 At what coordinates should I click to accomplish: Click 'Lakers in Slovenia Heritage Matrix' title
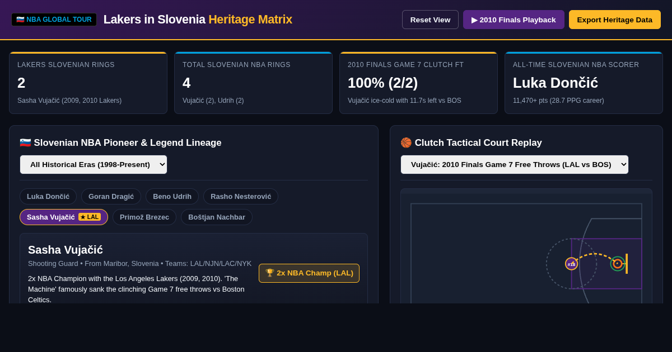tap(198, 20)
